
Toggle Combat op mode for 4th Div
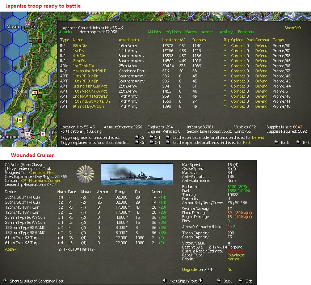coord(238,56)
